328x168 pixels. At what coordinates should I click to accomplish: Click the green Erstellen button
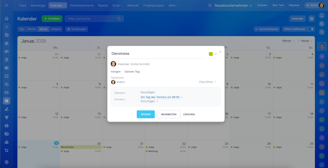52,19
